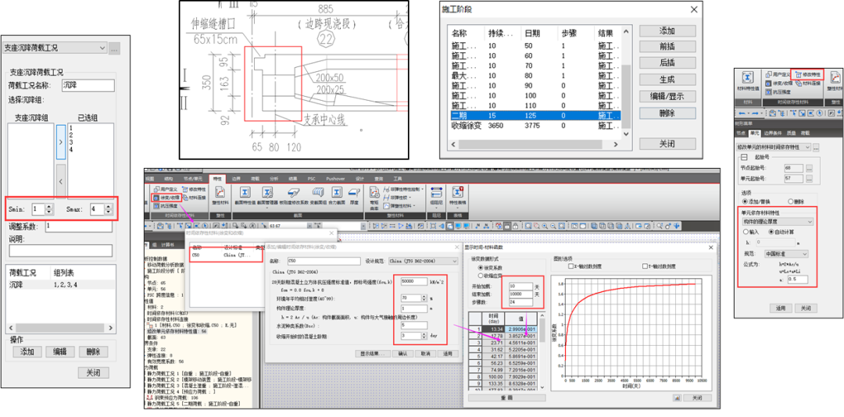Click 编辑/显示 in 施工阶段 dialog
844x417 pixels.
click(x=667, y=97)
